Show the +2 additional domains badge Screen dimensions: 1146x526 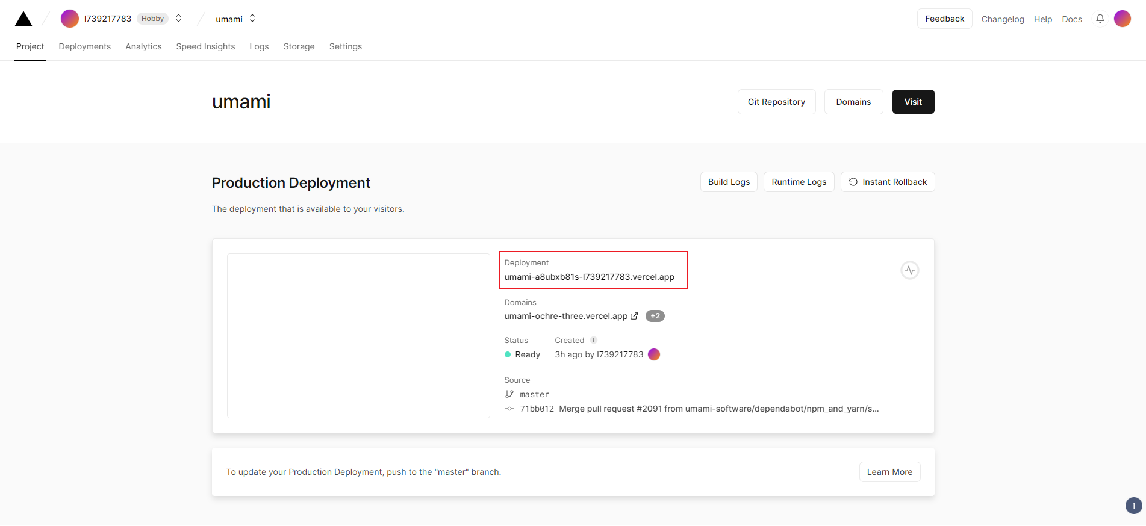pos(655,316)
